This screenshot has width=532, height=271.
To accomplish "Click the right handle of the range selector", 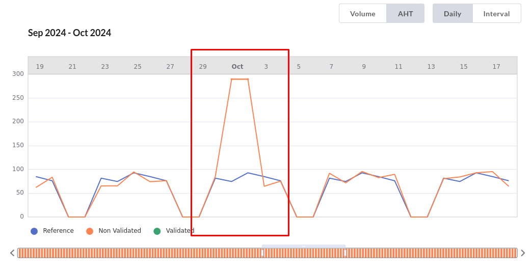I will point(345,253).
